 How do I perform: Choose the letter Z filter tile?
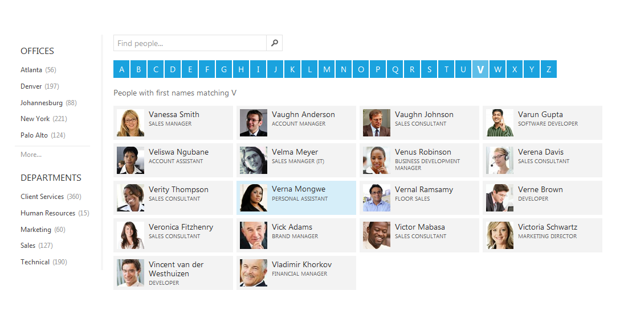548,69
